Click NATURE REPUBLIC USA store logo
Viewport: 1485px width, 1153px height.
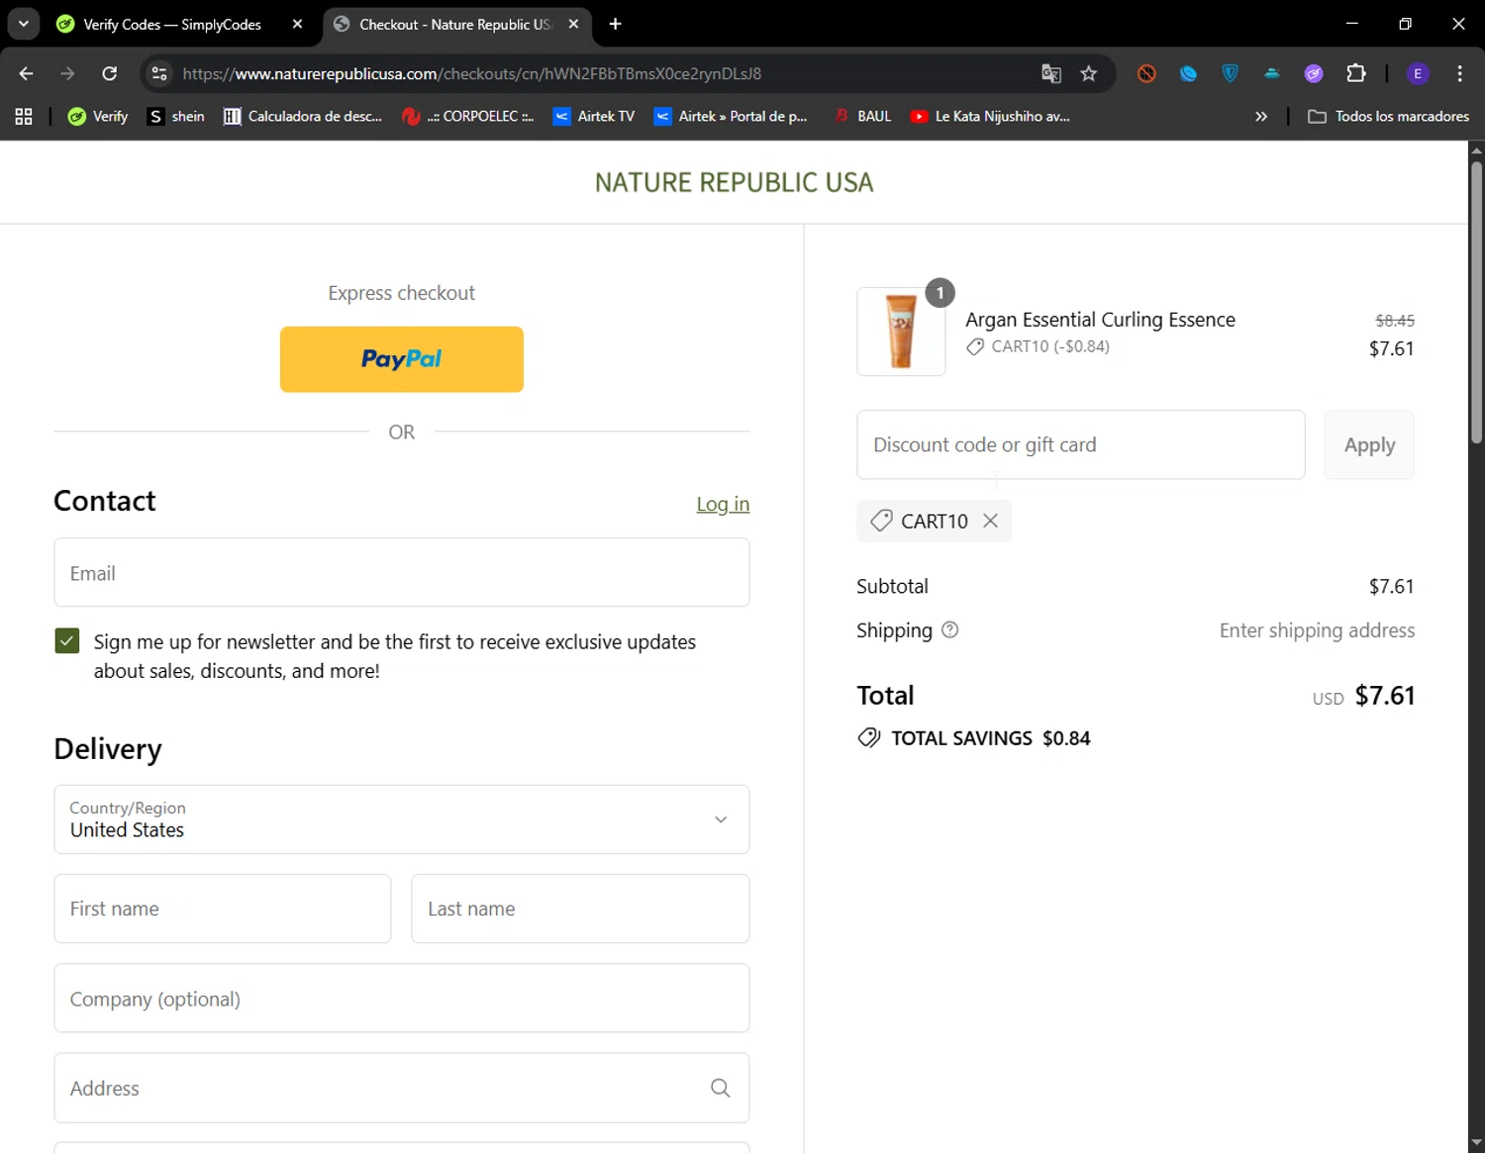[734, 182]
